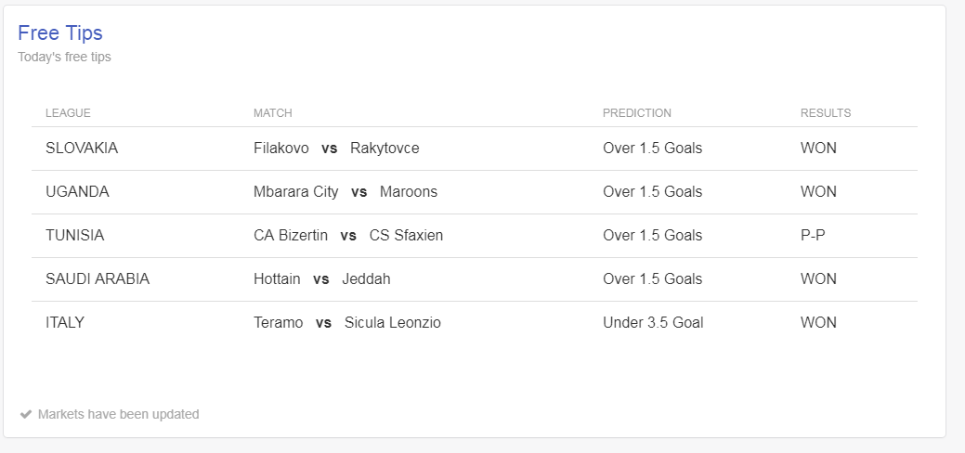965x453 pixels.
Task: Open the Teramo vs Sicula Leonzio match
Action: click(347, 323)
